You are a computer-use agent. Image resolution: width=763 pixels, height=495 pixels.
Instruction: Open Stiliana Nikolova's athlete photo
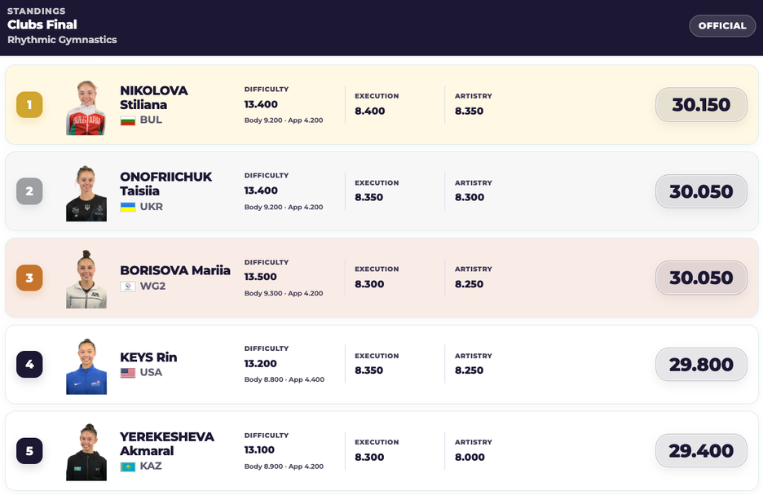86,107
